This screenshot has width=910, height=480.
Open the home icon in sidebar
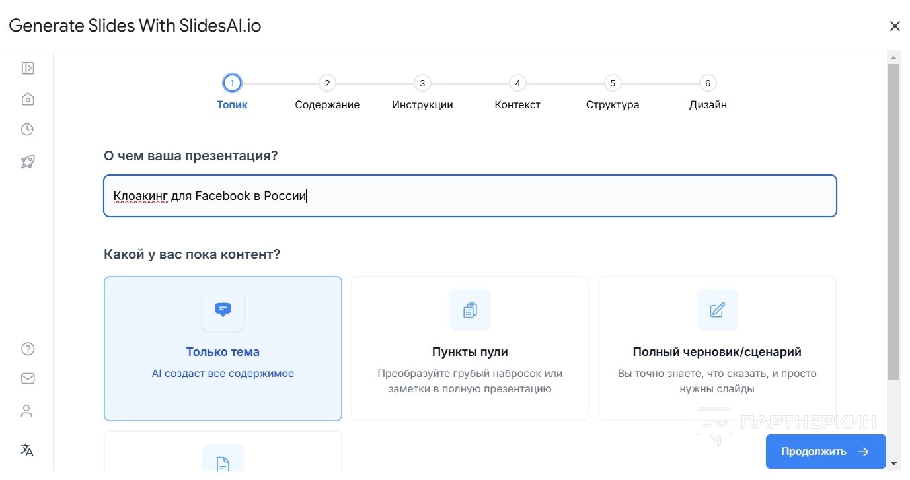[28, 99]
